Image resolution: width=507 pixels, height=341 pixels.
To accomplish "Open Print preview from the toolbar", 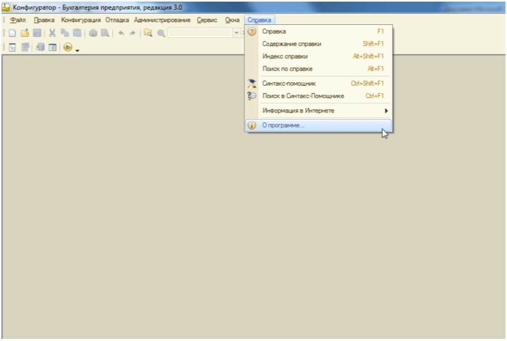I will (x=105, y=33).
